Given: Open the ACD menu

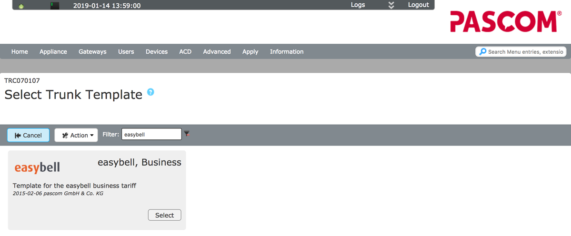Looking at the screenshot, I should (x=185, y=51).
